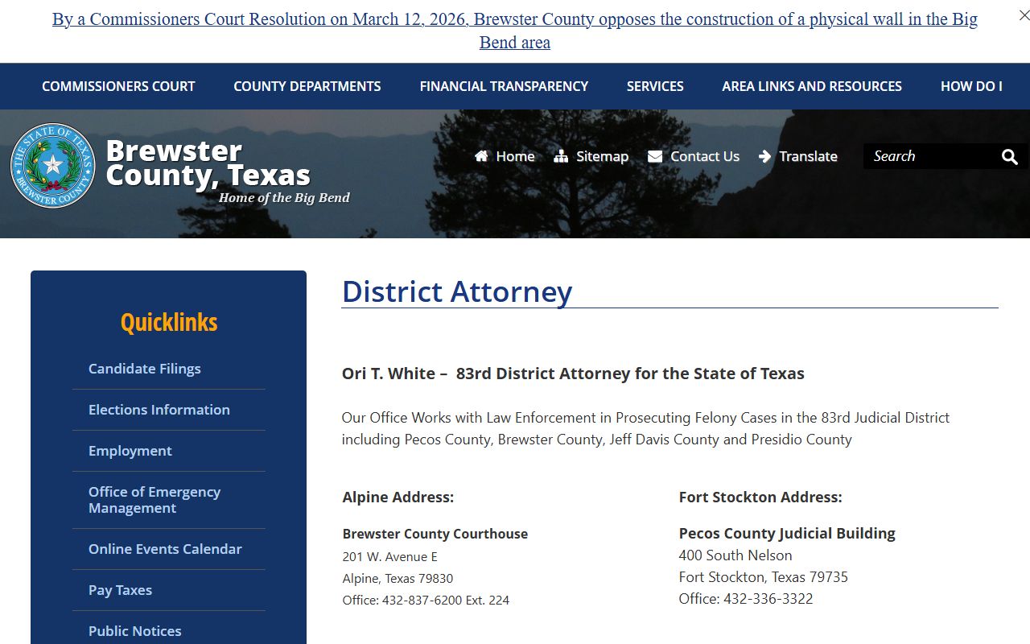Click Home of the Big Bend tagline
The image size is (1030, 644).
pos(284,198)
